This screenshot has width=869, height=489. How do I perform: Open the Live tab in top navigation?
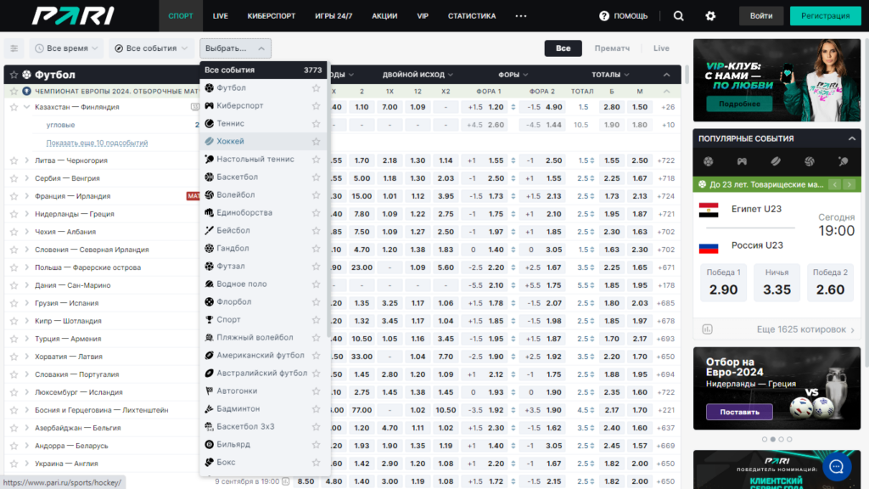[x=220, y=16]
